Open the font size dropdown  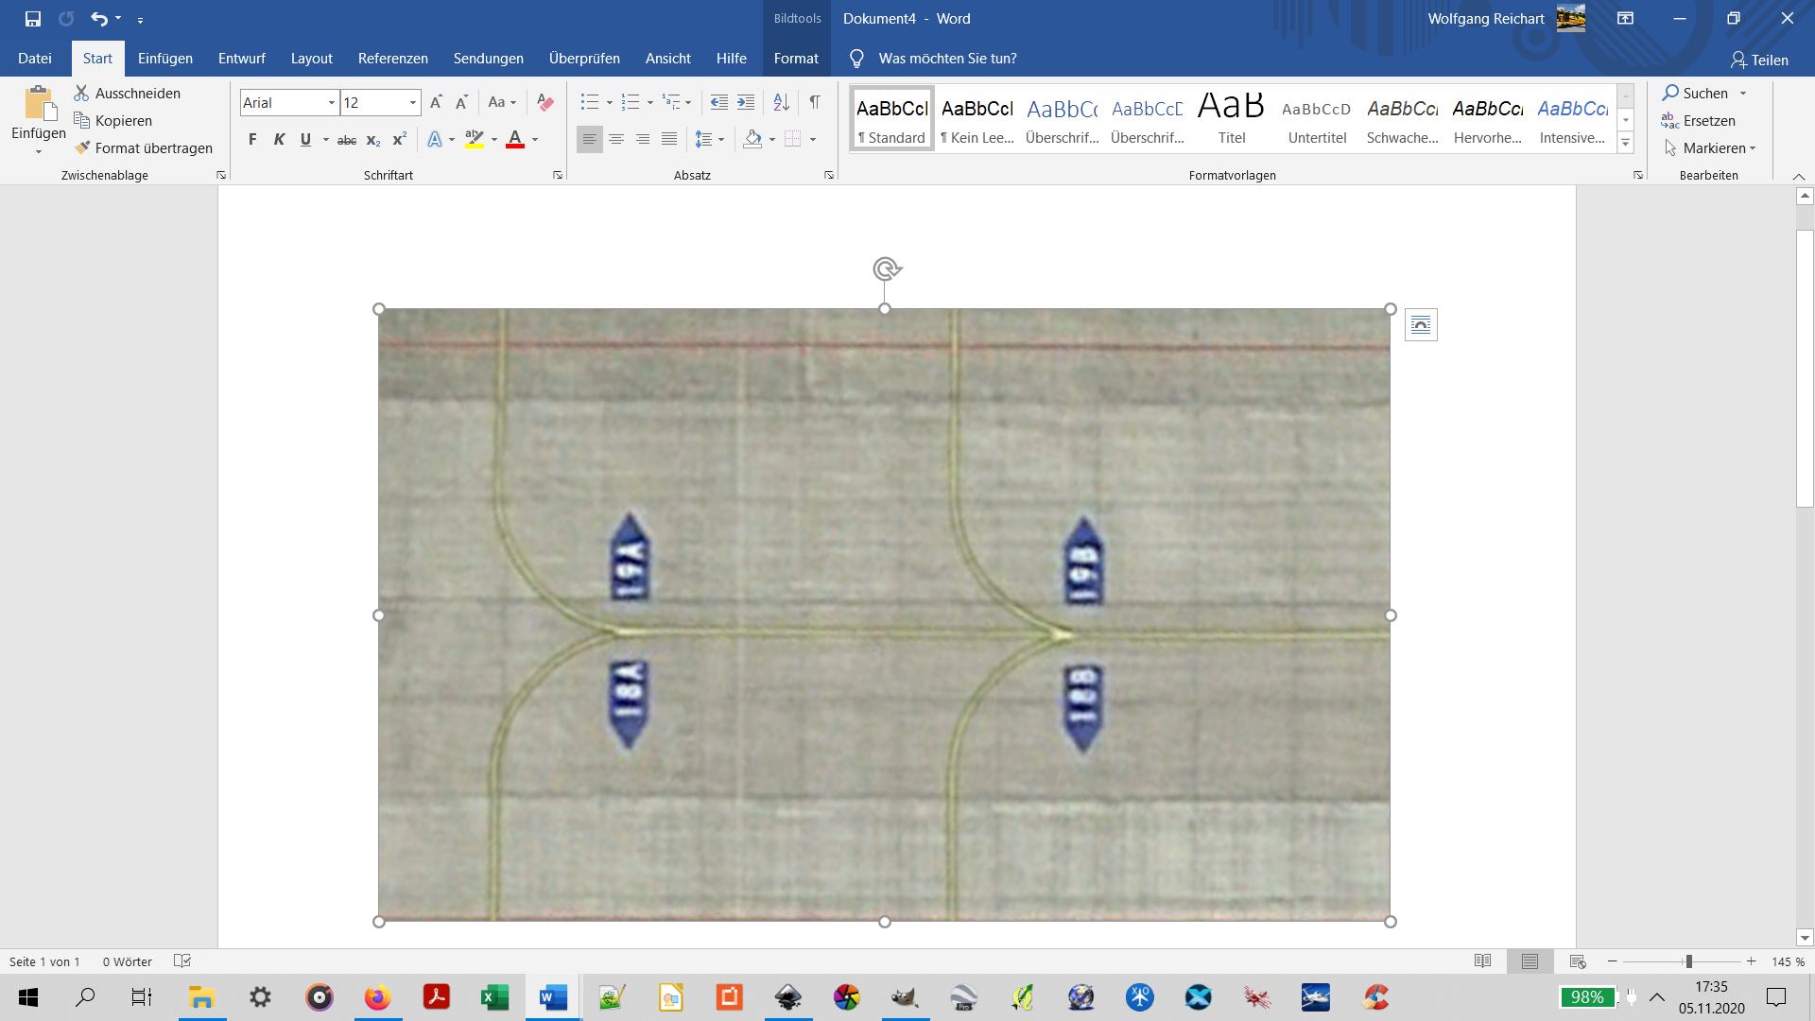click(413, 102)
